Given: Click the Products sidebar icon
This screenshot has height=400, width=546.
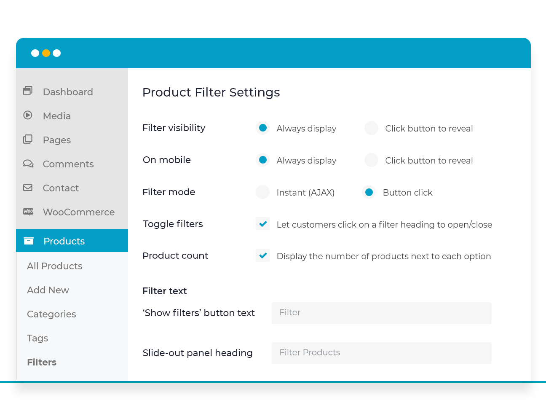Looking at the screenshot, I should point(28,241).
